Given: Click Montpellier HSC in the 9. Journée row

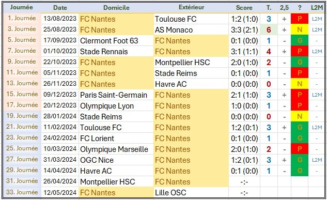Looking at the screenshot, I should pos(191,63).
